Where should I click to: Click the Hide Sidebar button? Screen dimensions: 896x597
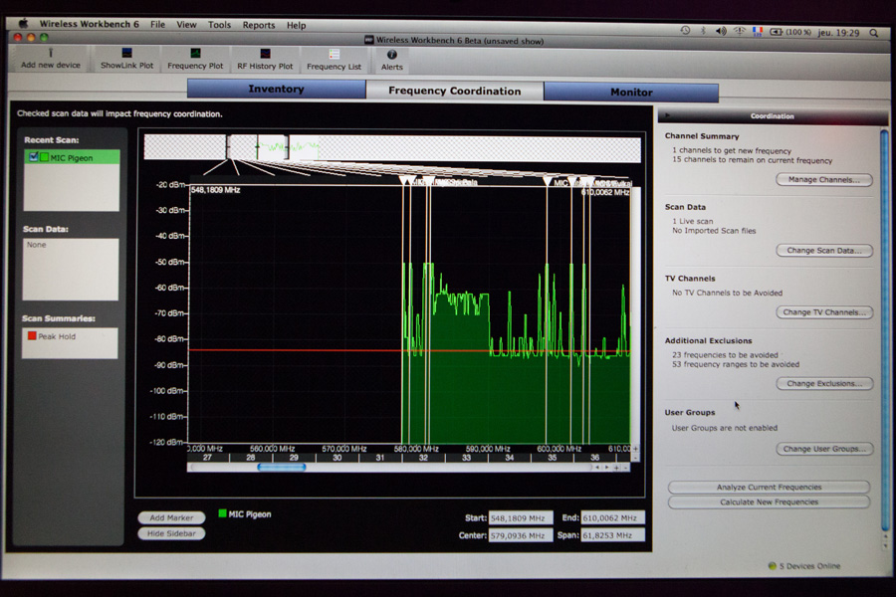point(171,533)
